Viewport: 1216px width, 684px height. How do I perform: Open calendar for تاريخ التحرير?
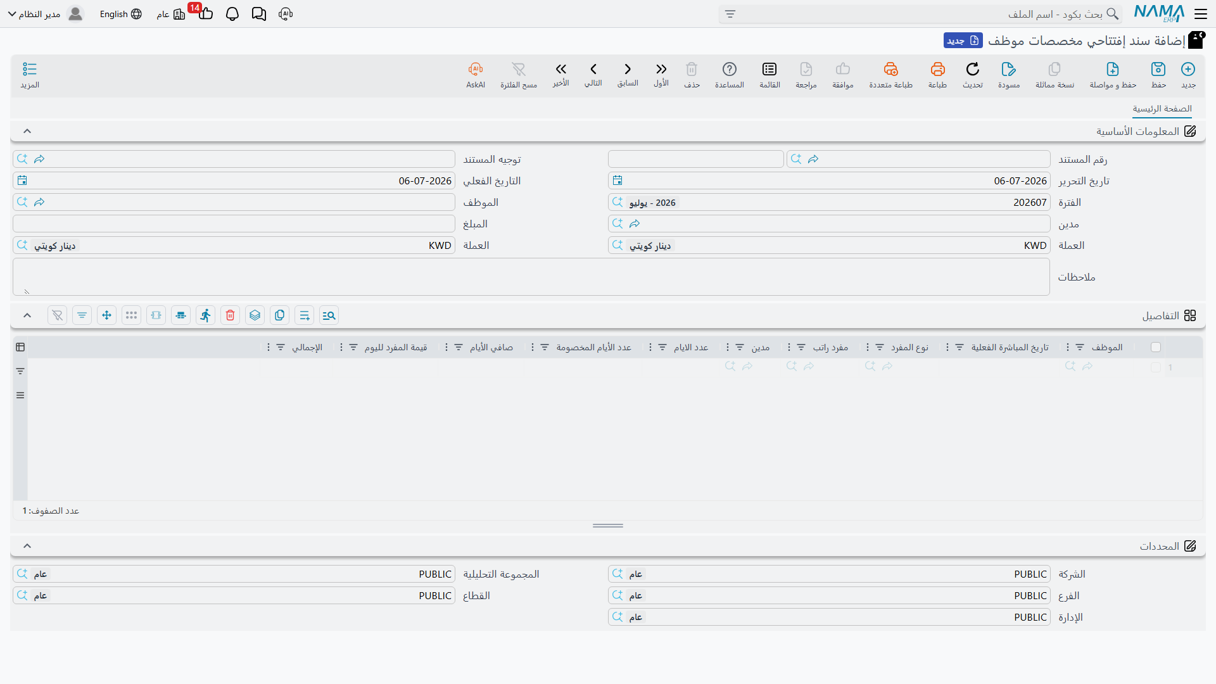(x=617, y=181)
